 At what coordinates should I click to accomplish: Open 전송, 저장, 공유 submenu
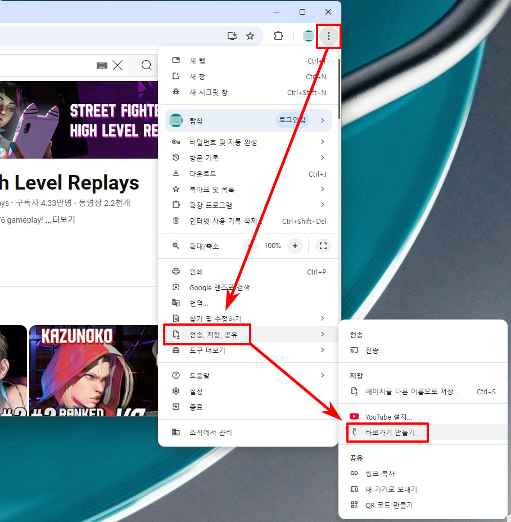coord(248,334)
